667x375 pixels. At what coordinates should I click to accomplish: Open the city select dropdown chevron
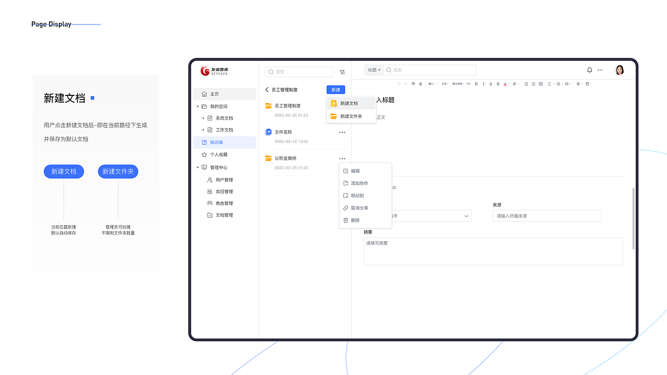tap(466, 216)
